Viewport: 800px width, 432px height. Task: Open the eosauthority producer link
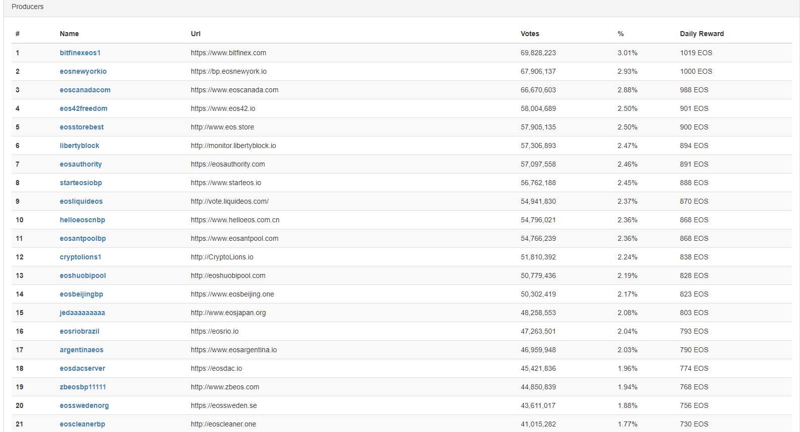[x=80, y=164]
